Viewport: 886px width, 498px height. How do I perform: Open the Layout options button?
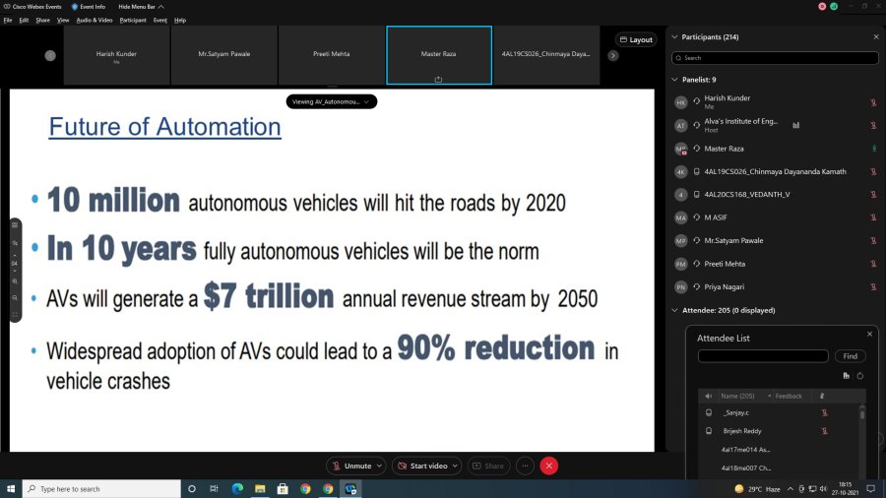pos(636,39)
